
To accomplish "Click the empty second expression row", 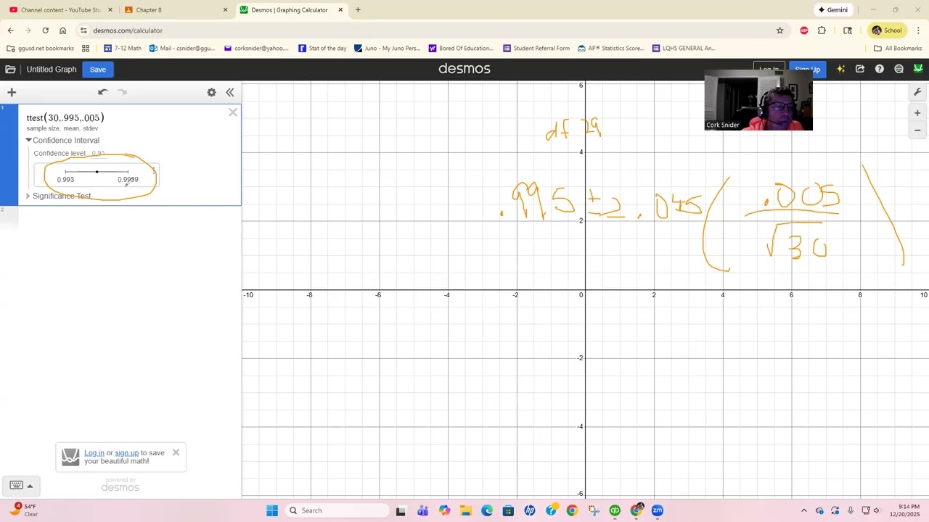I will [x=129, y=217].
